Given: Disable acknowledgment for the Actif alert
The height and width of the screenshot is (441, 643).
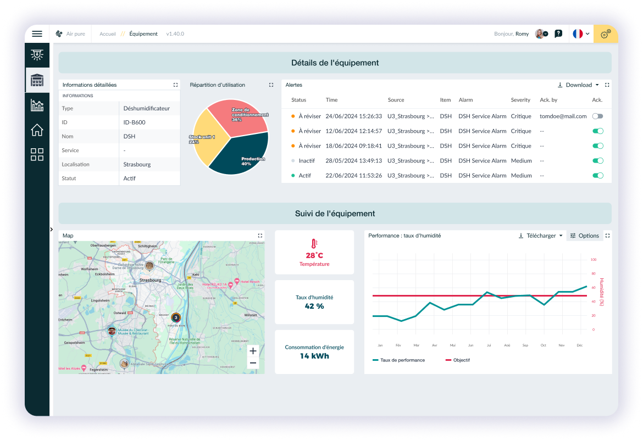Looking at the screenshot, I should click(x=597, y=176).
